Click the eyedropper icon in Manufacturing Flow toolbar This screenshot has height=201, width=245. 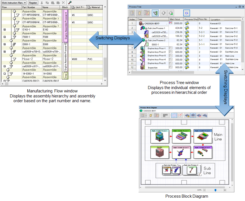coord(70,3)
